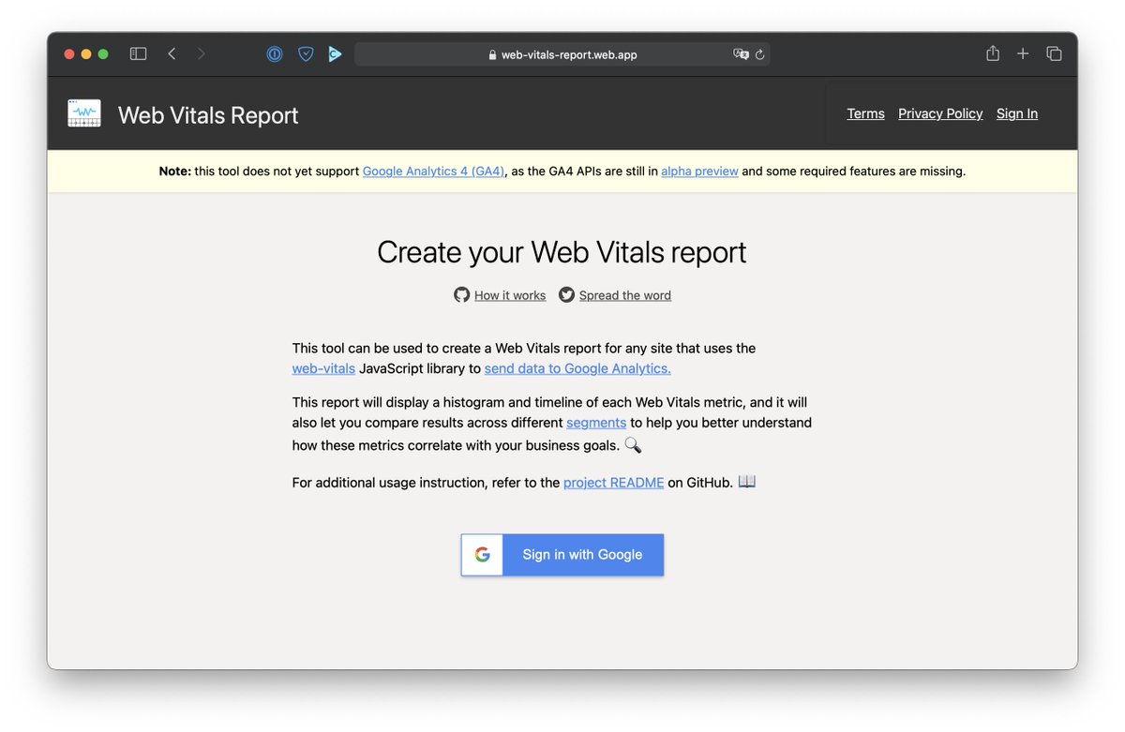Open the project README link
Viewport: 1125px width, 732px height.
point(613,483)
